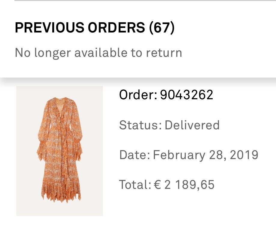
Task: Tap the Delivered status value
Action: pyautogui.click(x=192, y=125)
